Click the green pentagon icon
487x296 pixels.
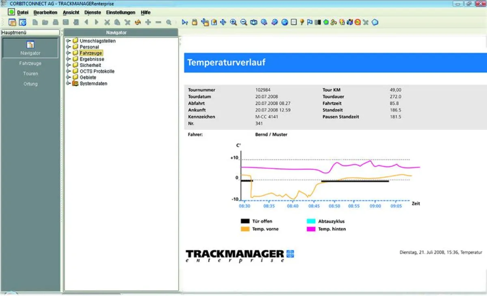(x=326, y=22)
